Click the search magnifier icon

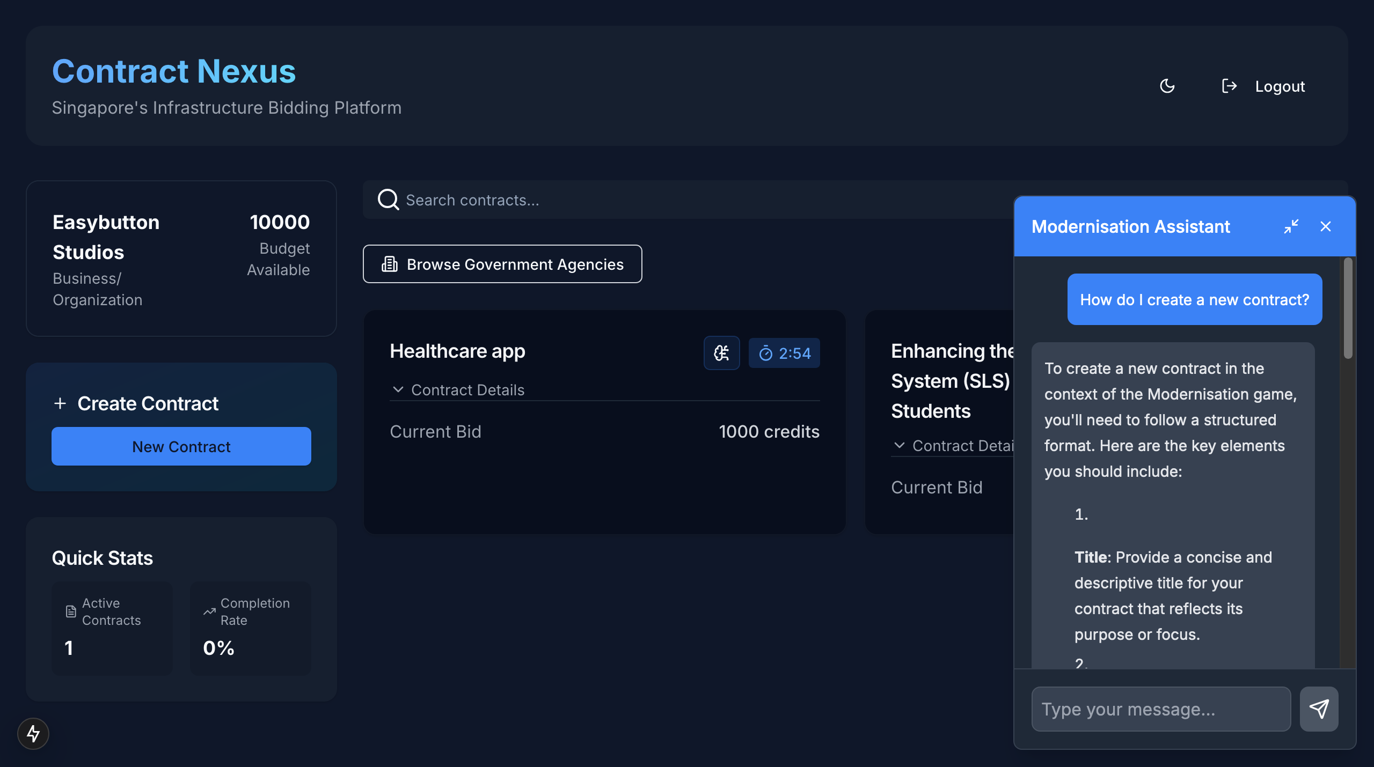point(388,200)
